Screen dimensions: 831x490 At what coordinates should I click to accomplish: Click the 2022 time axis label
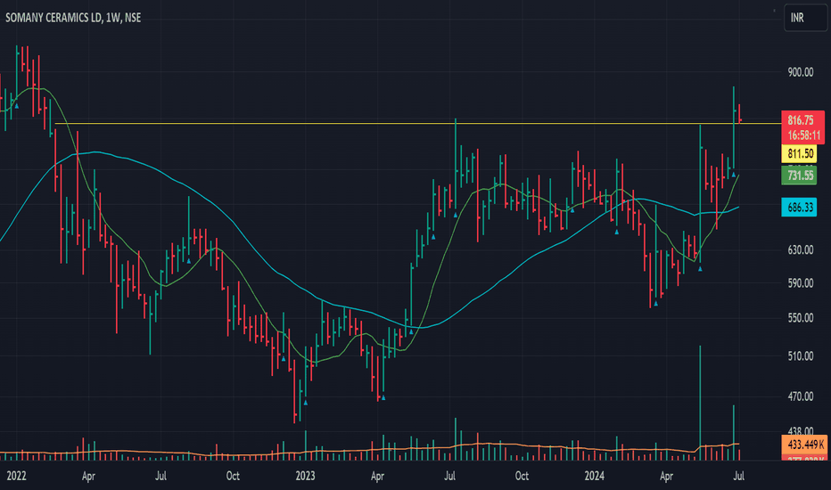(16, 476)
